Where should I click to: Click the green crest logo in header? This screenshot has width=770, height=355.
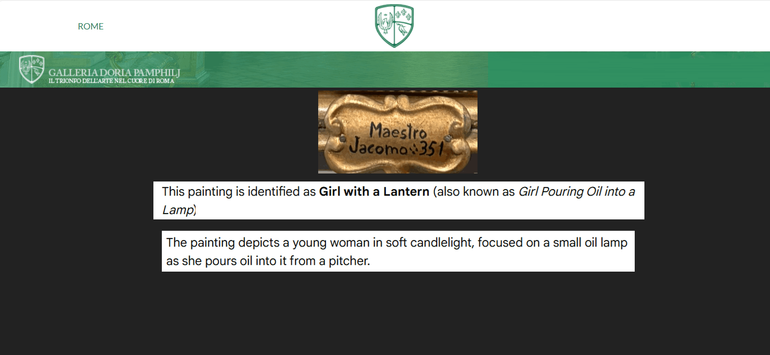coord(394,26)
